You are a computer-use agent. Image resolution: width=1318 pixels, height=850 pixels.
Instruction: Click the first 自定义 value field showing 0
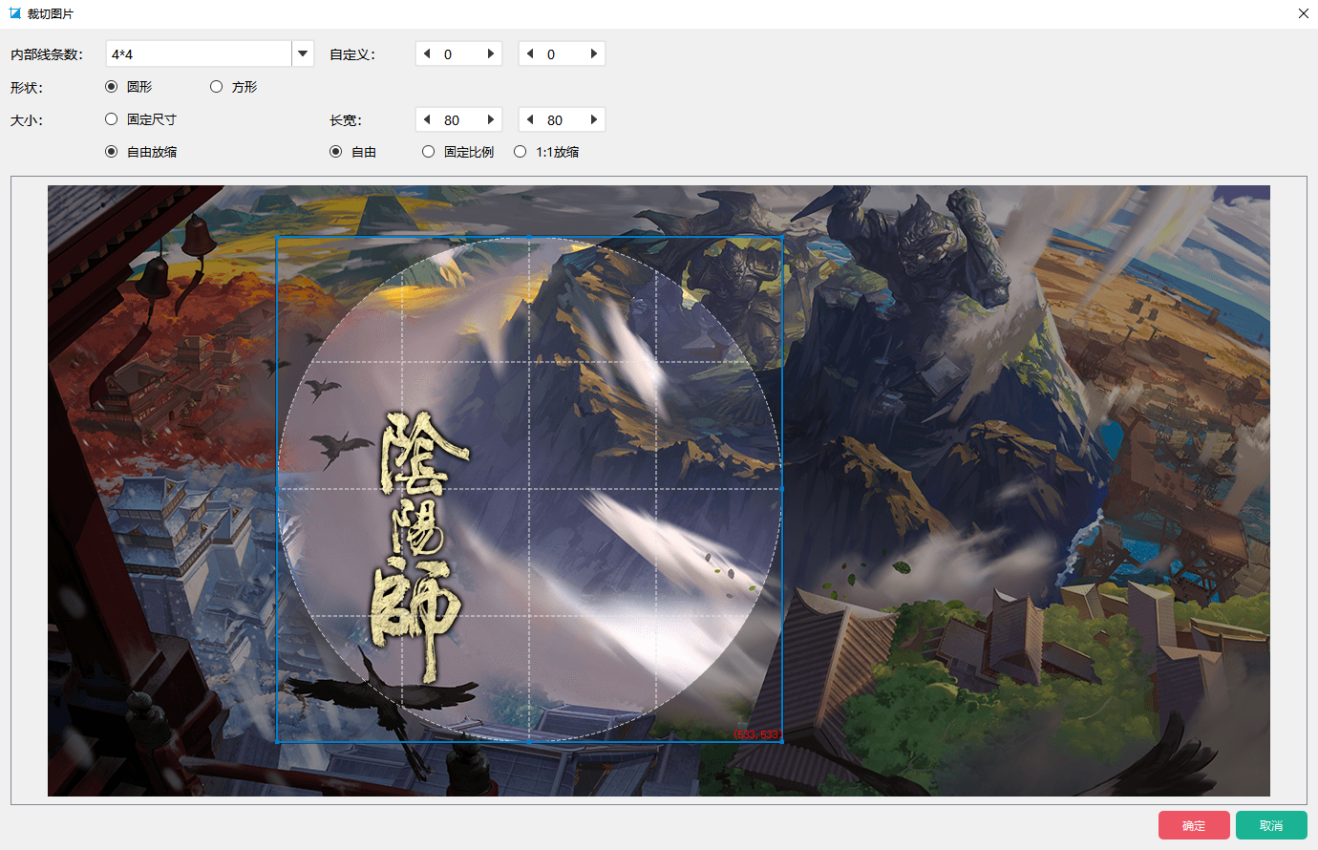458,53
